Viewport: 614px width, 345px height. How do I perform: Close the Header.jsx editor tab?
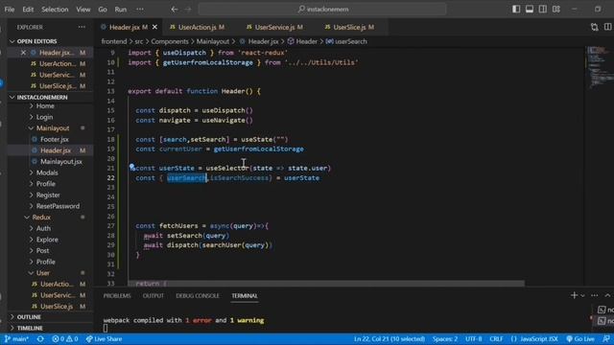pos(154,27)
